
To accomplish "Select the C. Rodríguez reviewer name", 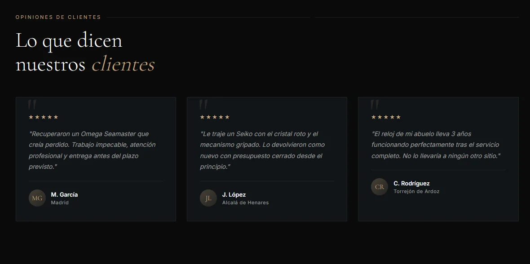I will [412, 184].
